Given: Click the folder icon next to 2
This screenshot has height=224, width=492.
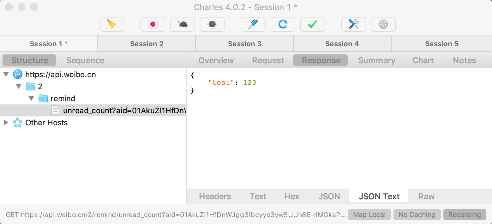Looking at the screenshot, I should click(30, 86).
